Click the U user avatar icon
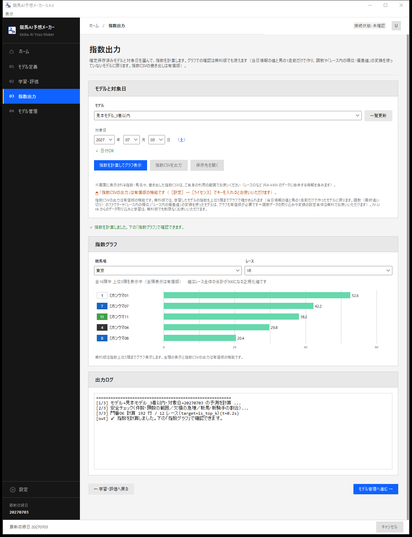 [396, 26]
